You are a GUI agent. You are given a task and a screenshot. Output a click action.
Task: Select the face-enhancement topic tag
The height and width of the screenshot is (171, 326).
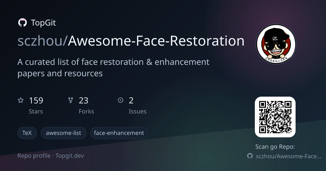click(x=119, y=133)
